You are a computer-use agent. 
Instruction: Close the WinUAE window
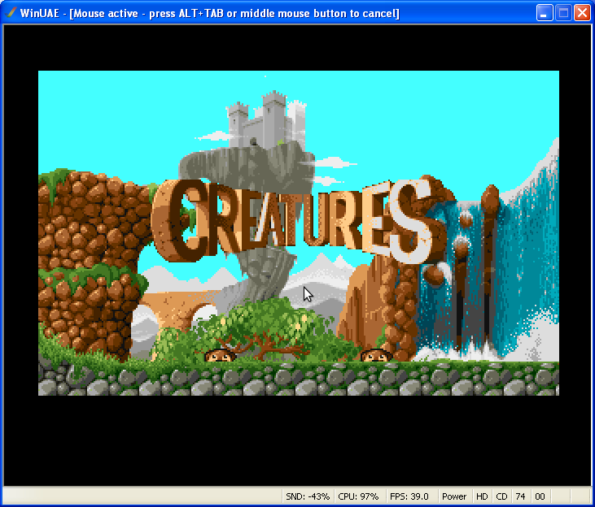(x=582, y=13)
